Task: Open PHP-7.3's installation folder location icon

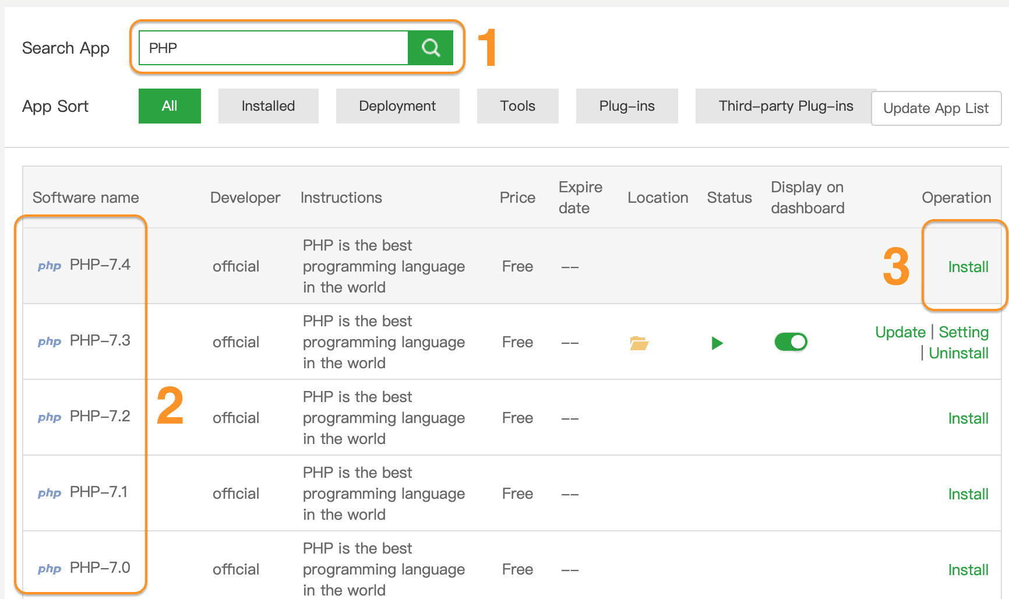Action: point(638,343)
